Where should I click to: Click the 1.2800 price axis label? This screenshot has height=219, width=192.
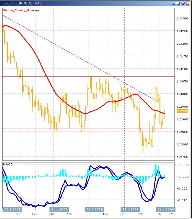click(x=181, y=145)
